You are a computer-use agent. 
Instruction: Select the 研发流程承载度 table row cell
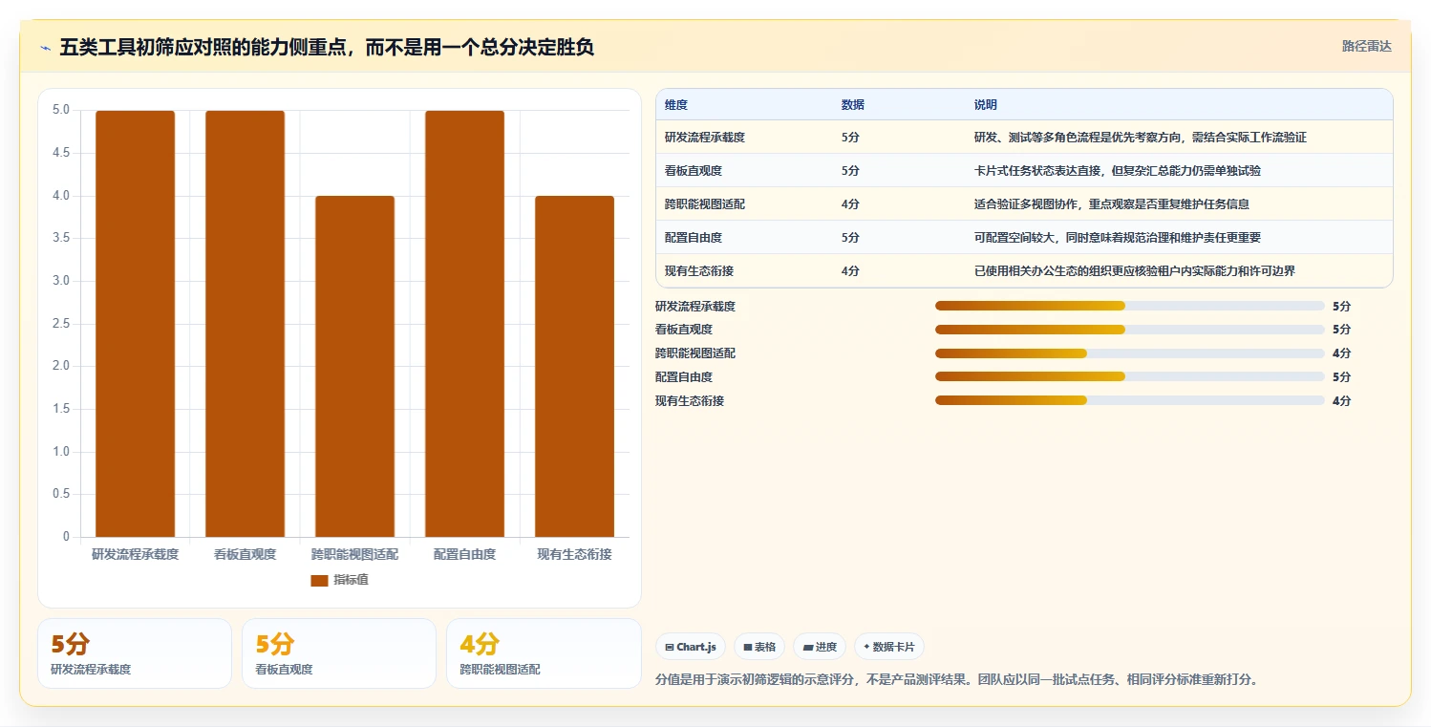(x=705, y=138)
